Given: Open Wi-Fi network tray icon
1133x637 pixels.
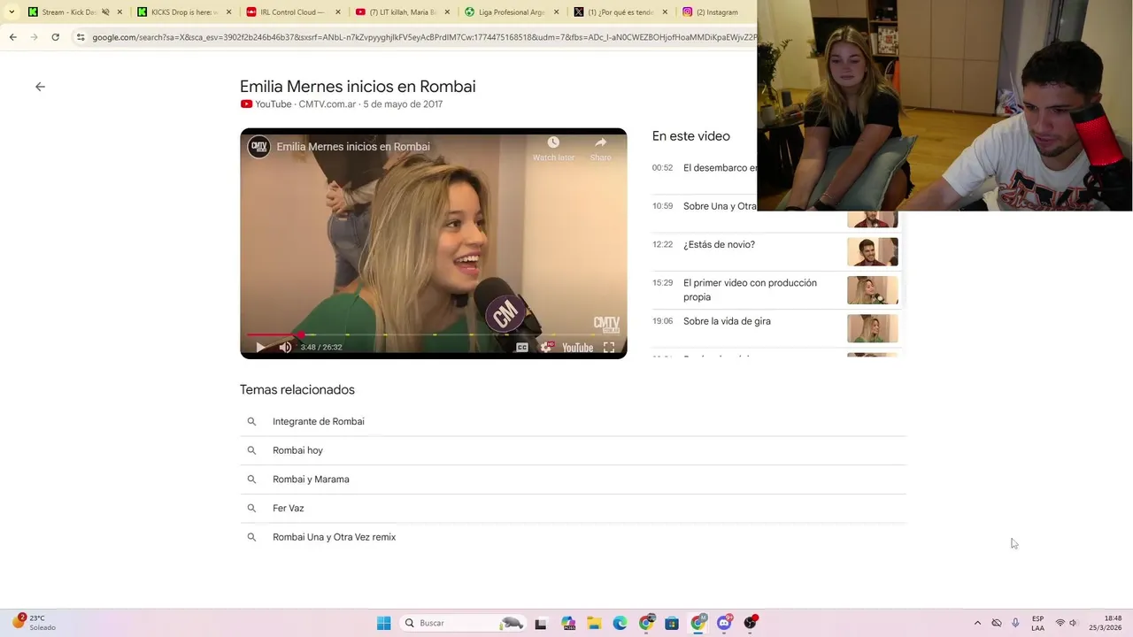Looking at the screenshot, I should [1060, 623].
